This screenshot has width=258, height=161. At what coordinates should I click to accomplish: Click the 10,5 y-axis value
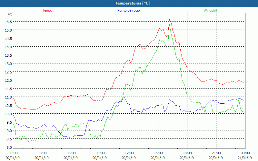coord(8,106)
